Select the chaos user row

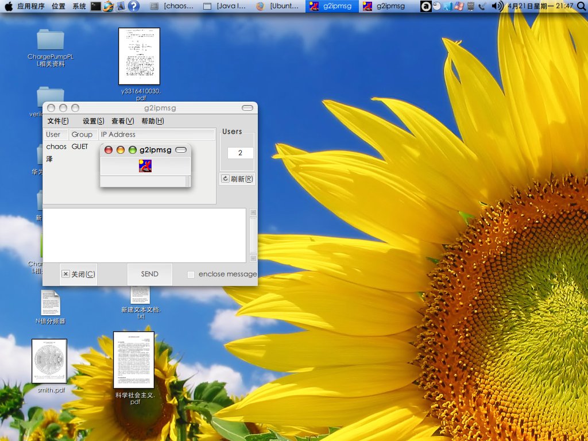click(x=129, y=146)
